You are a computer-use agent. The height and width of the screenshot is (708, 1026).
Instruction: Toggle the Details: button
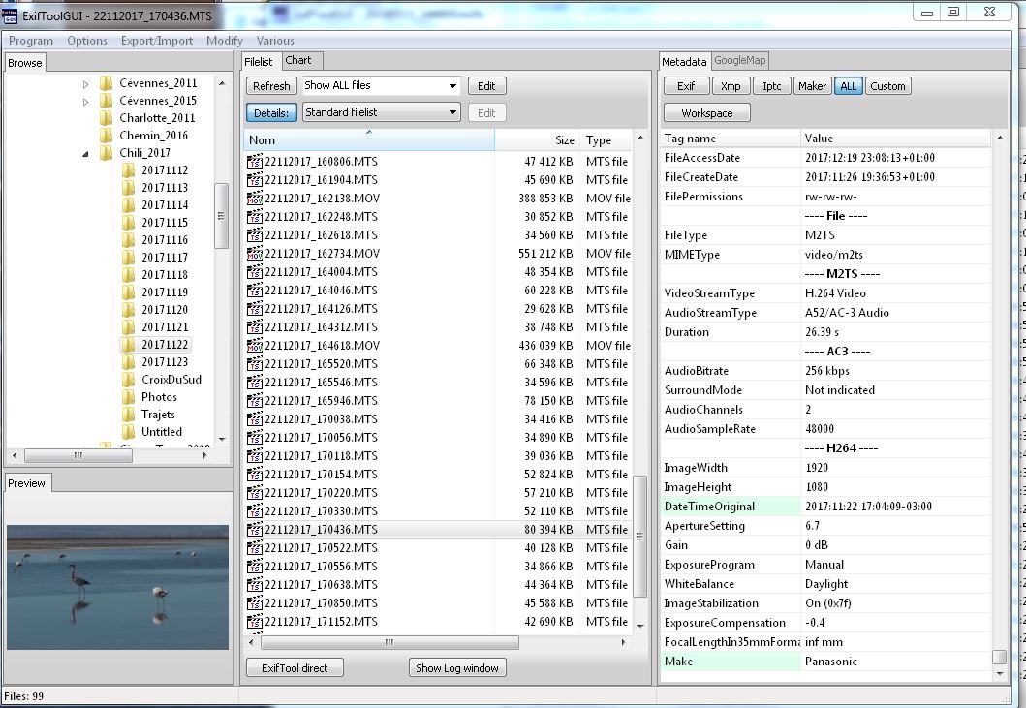tap(271, 113)
